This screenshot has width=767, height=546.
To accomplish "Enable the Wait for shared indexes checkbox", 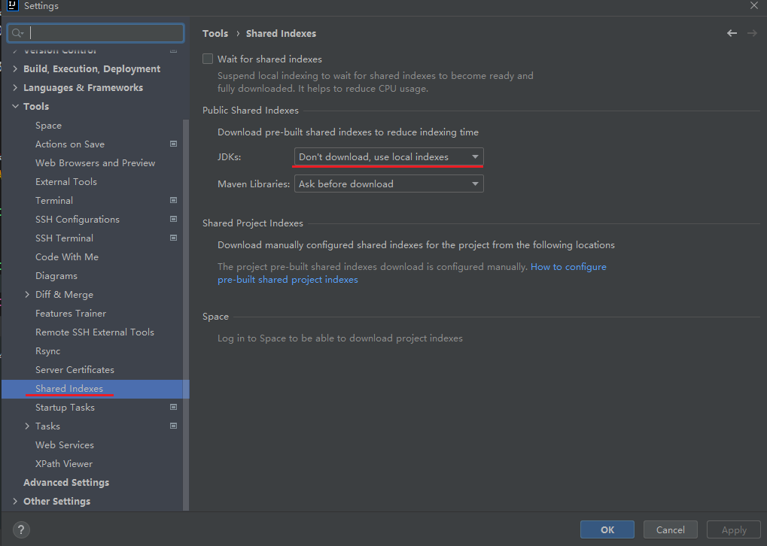I will (x=207, y=59).
